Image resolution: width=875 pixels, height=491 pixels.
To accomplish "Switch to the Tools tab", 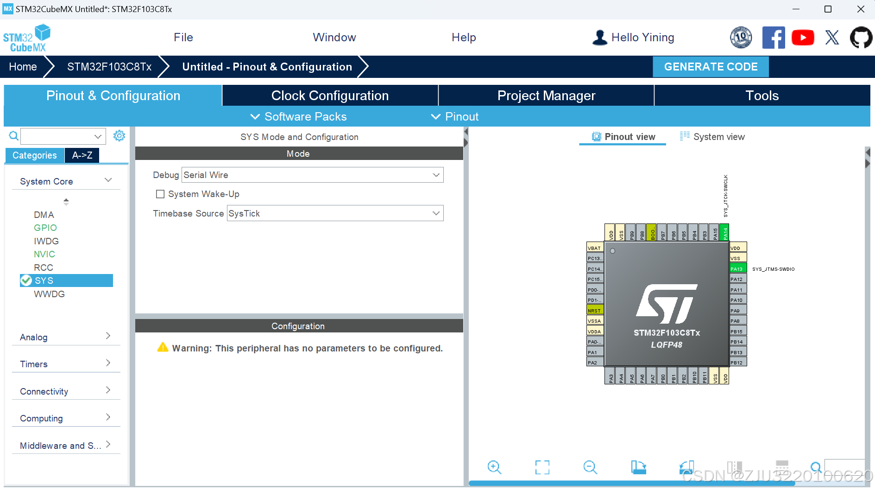I will point(762,96).
